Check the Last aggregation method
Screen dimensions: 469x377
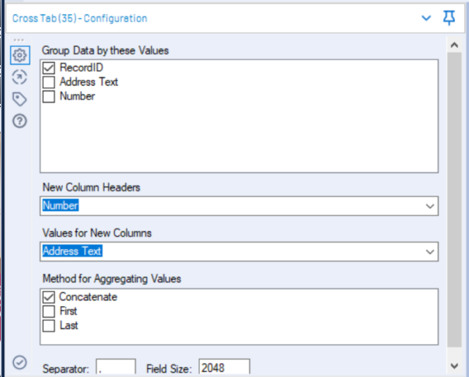coord(49,325)
